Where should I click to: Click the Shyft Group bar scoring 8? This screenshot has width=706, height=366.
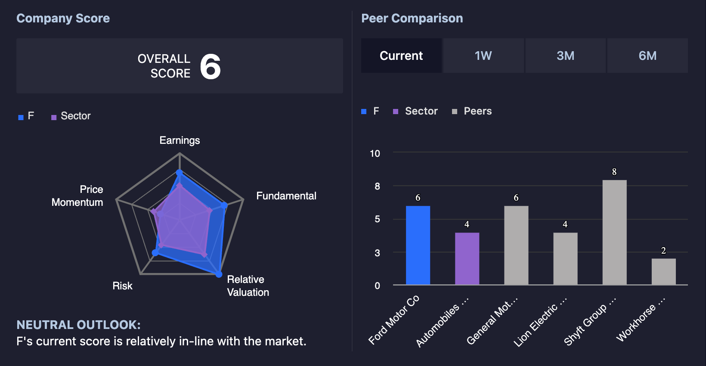coord(614,233)
